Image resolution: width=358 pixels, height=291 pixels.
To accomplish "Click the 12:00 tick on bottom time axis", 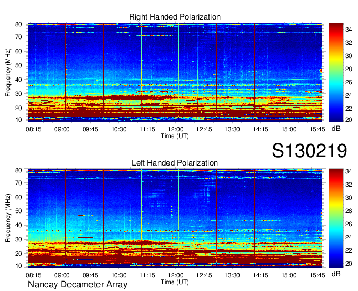I will (x=175, y=275).
